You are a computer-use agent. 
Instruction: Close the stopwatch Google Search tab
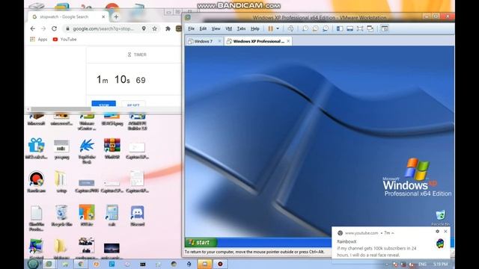pyautogui.click(x=103, y=16)
